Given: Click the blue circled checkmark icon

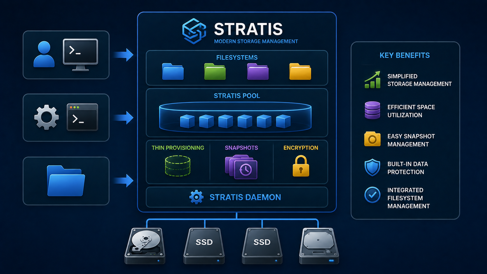Looking at the screenshot, I should 372,195.
